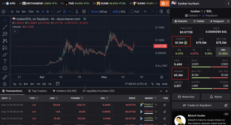231x125 pixels.
Task: Toggle Full screen chart mode
Action: coord(135,12)
